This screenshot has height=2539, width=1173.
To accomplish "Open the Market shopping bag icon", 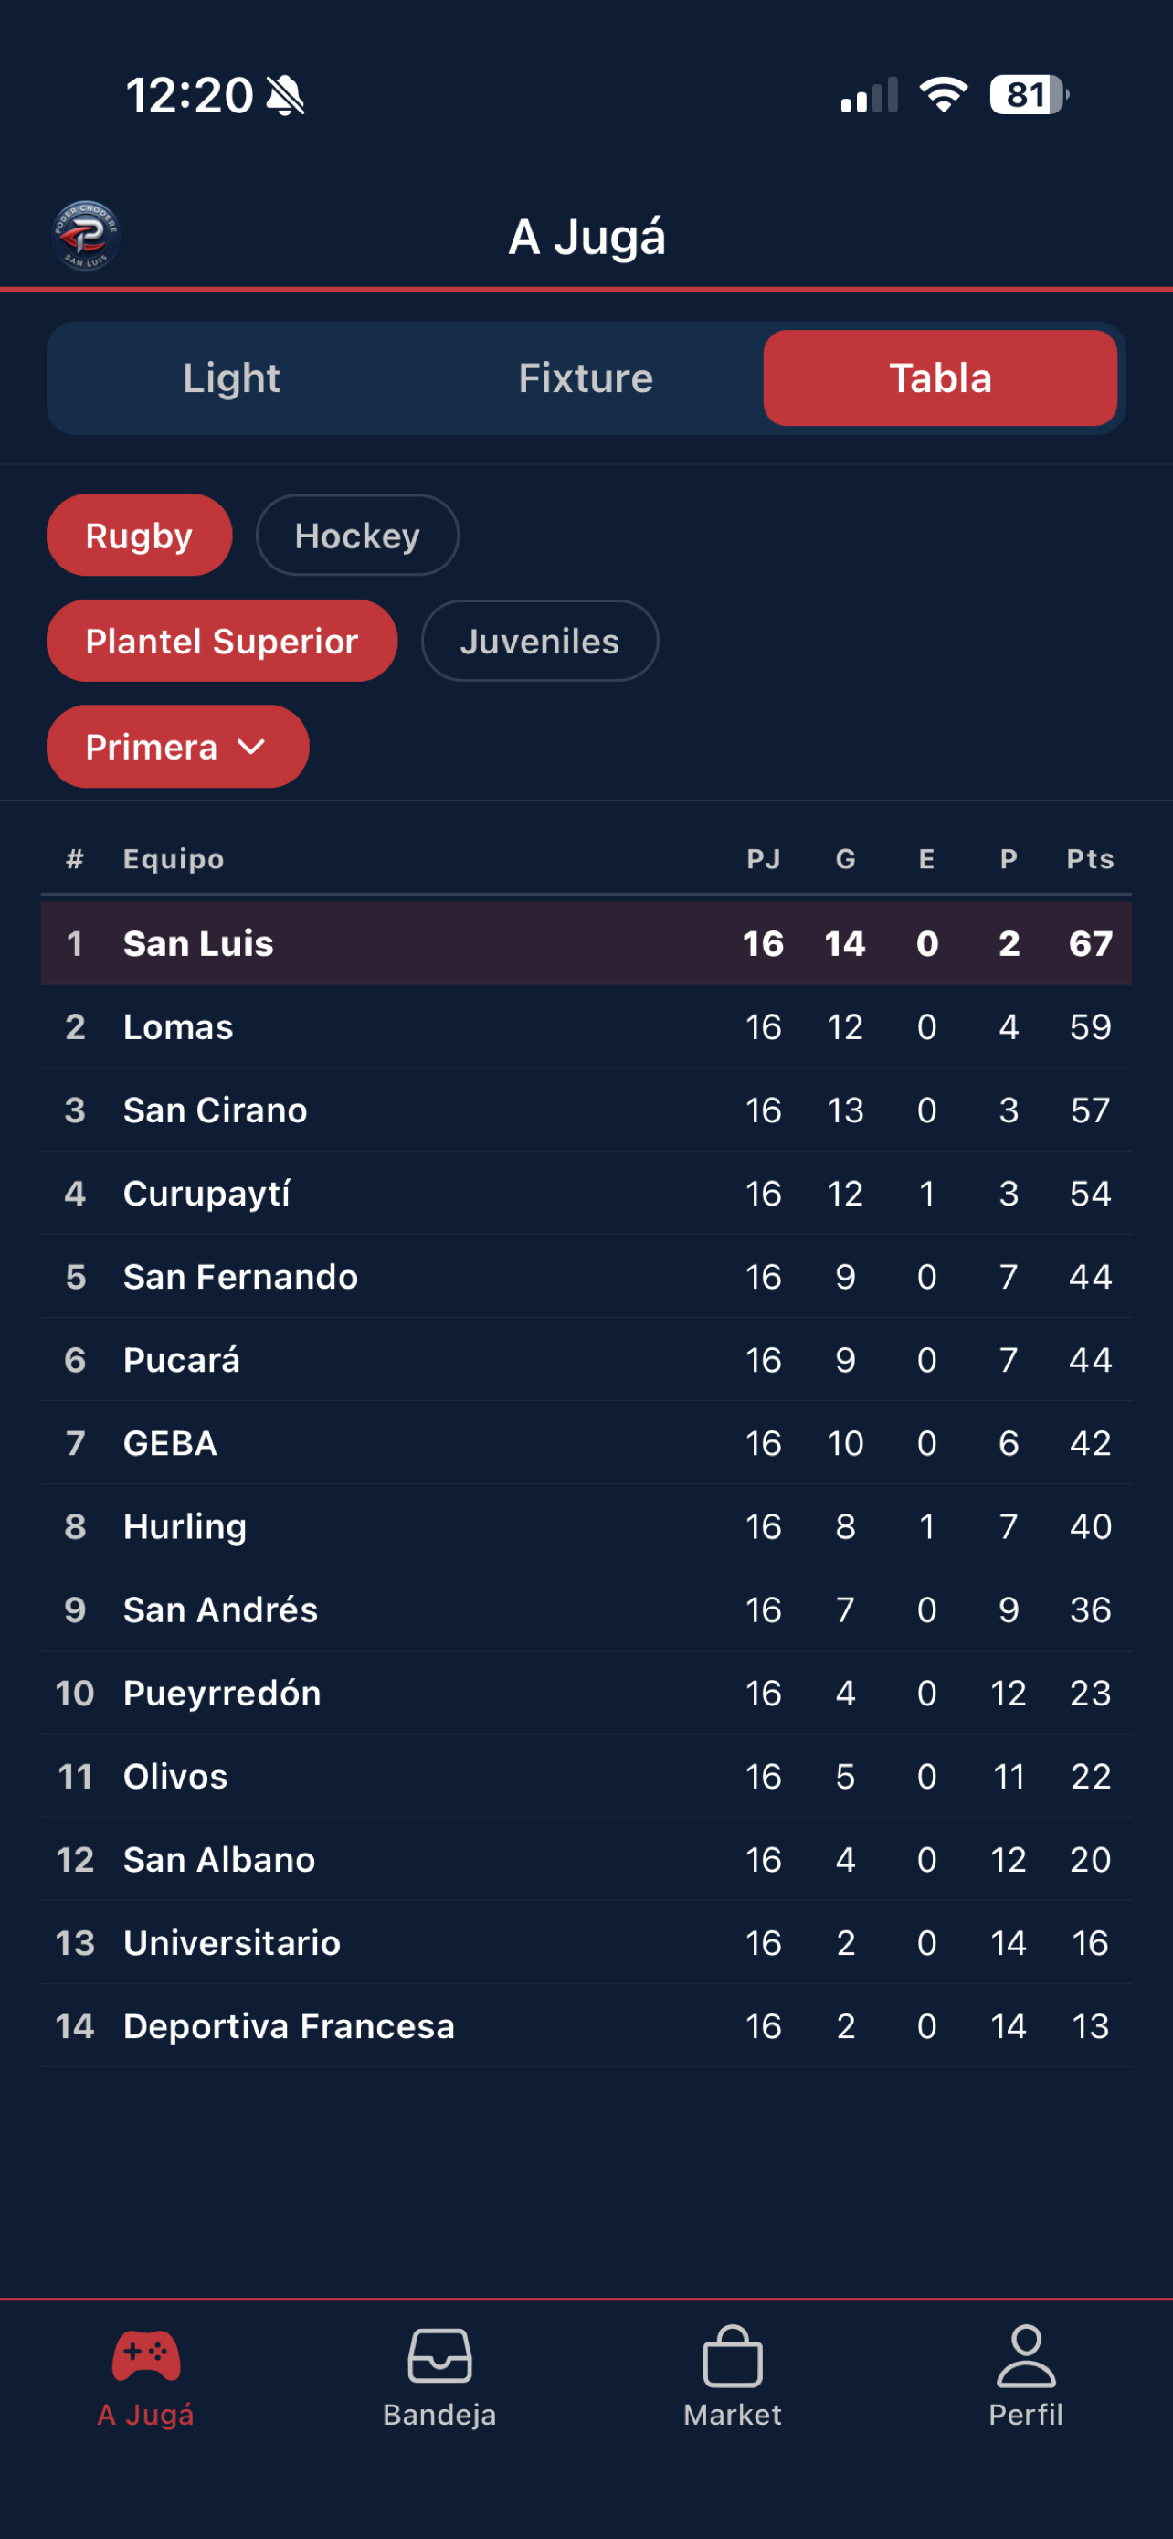I will point(733,2355).
